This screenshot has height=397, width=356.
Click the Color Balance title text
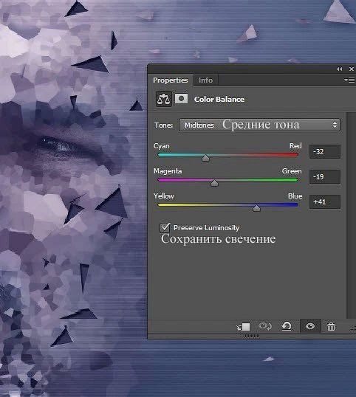219,99
